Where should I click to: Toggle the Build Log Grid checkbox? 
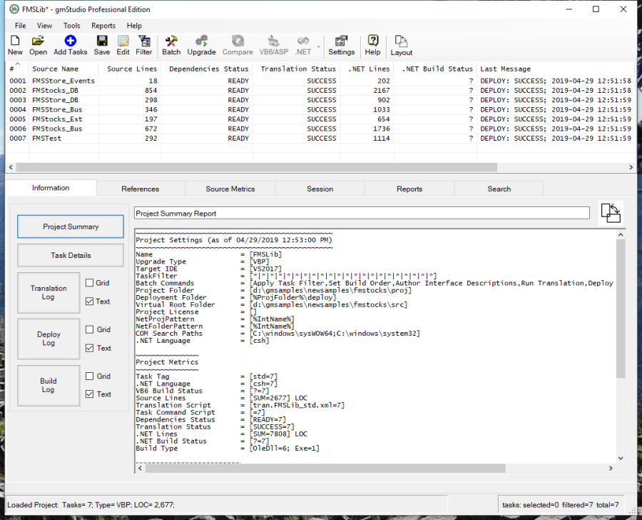[89, 376]
